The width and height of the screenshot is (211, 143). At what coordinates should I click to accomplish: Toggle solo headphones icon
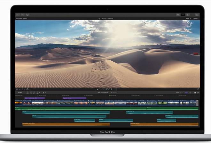[x=184, y=92]
